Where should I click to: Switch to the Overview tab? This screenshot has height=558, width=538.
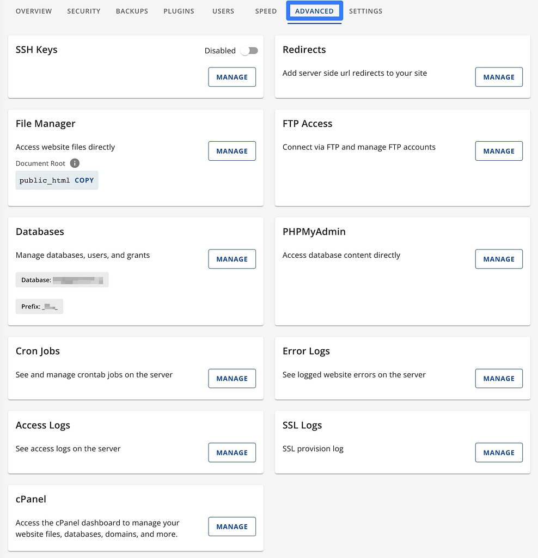(x=34, y=11)
